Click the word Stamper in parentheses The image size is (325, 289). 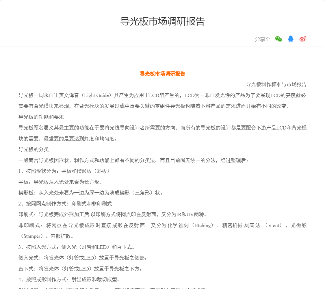(32, 236)
